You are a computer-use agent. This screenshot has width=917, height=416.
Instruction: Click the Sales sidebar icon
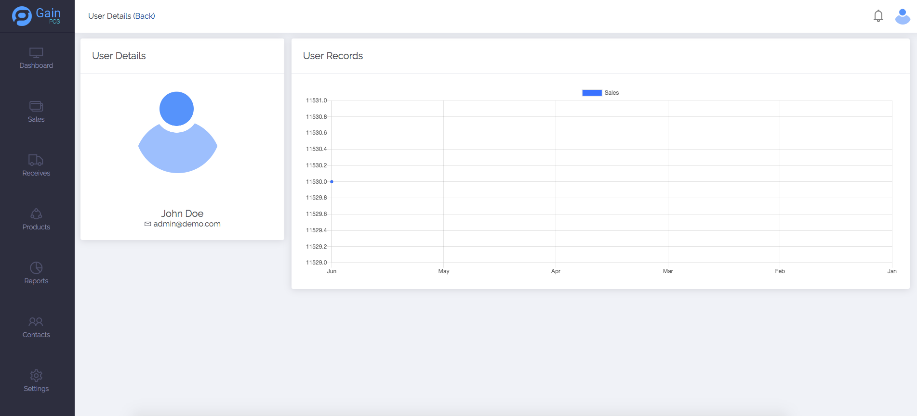(x=36, y=106)
